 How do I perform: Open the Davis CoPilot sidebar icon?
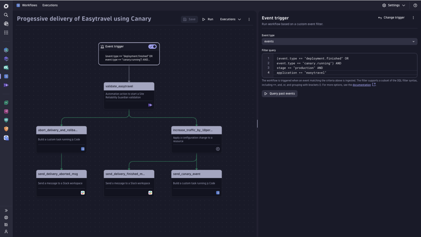[6, 24]
